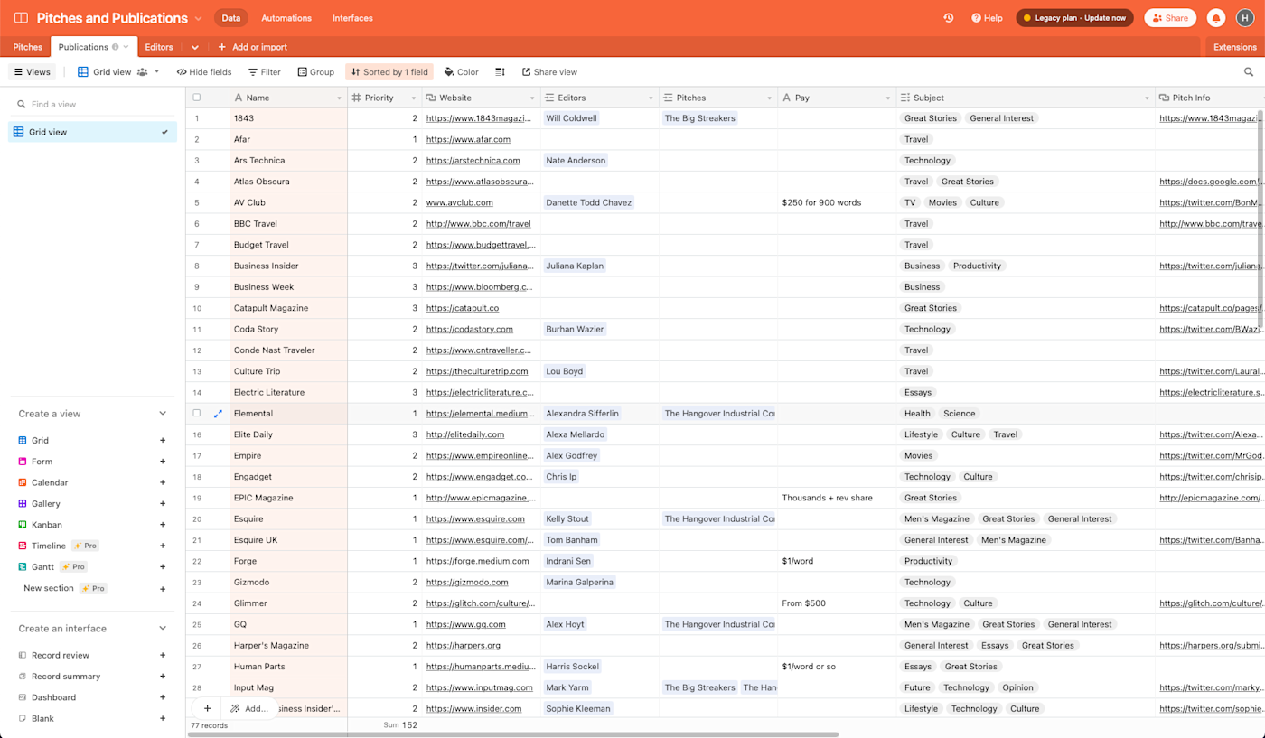Open notifications bell icon
The height and width of the screenshot is (738, 1265).
tap(1216, 18)
